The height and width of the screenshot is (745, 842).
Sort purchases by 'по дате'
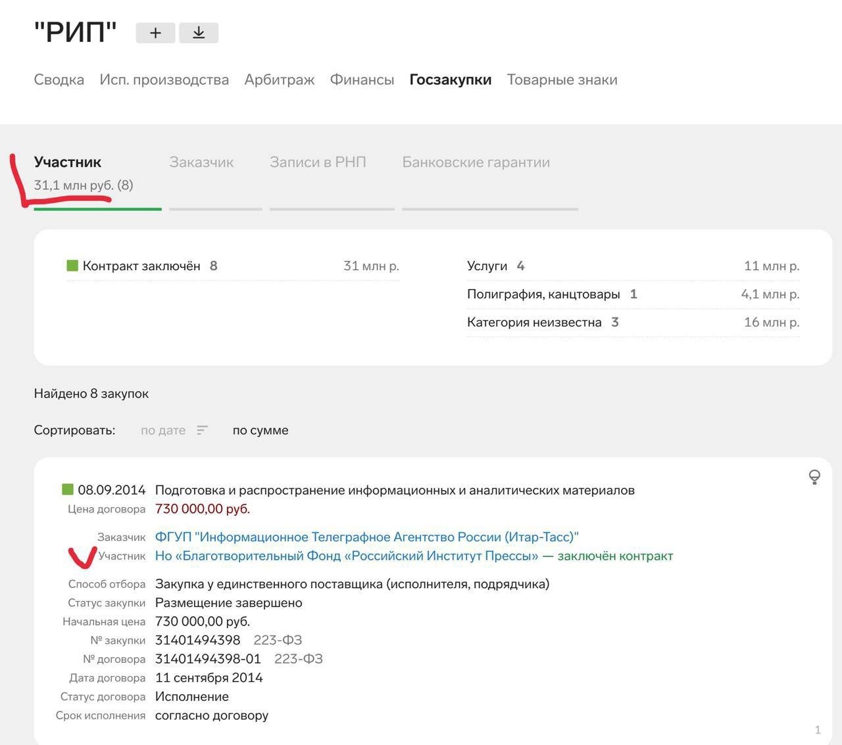click(x=163, y=430)
